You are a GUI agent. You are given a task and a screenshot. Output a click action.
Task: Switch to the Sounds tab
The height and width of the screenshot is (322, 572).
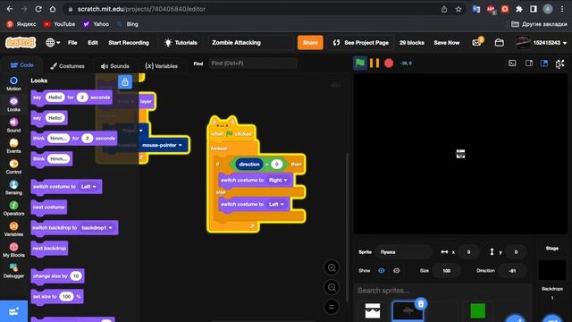pos(115,66)
